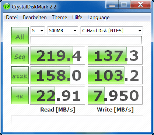Run all benchmarks with the All button
This screenshot has height=135, width=154.
[20, 36]
